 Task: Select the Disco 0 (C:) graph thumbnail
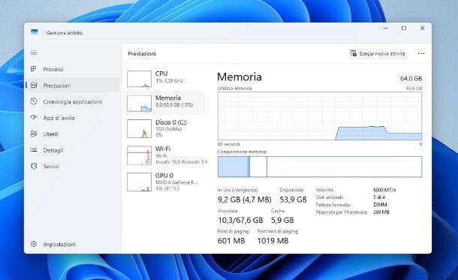point(139,128)
